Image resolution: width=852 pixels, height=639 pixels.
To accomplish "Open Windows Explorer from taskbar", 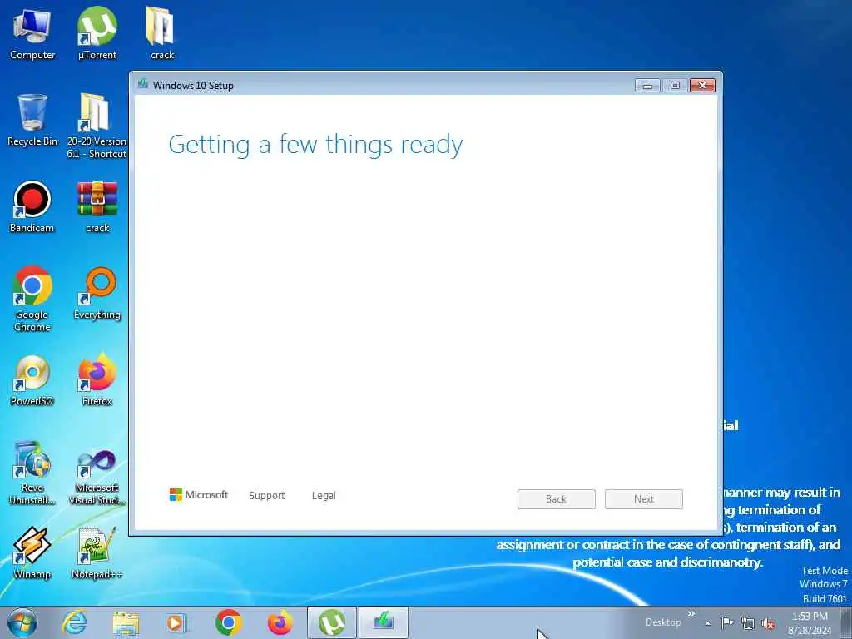I will point(126,622).
